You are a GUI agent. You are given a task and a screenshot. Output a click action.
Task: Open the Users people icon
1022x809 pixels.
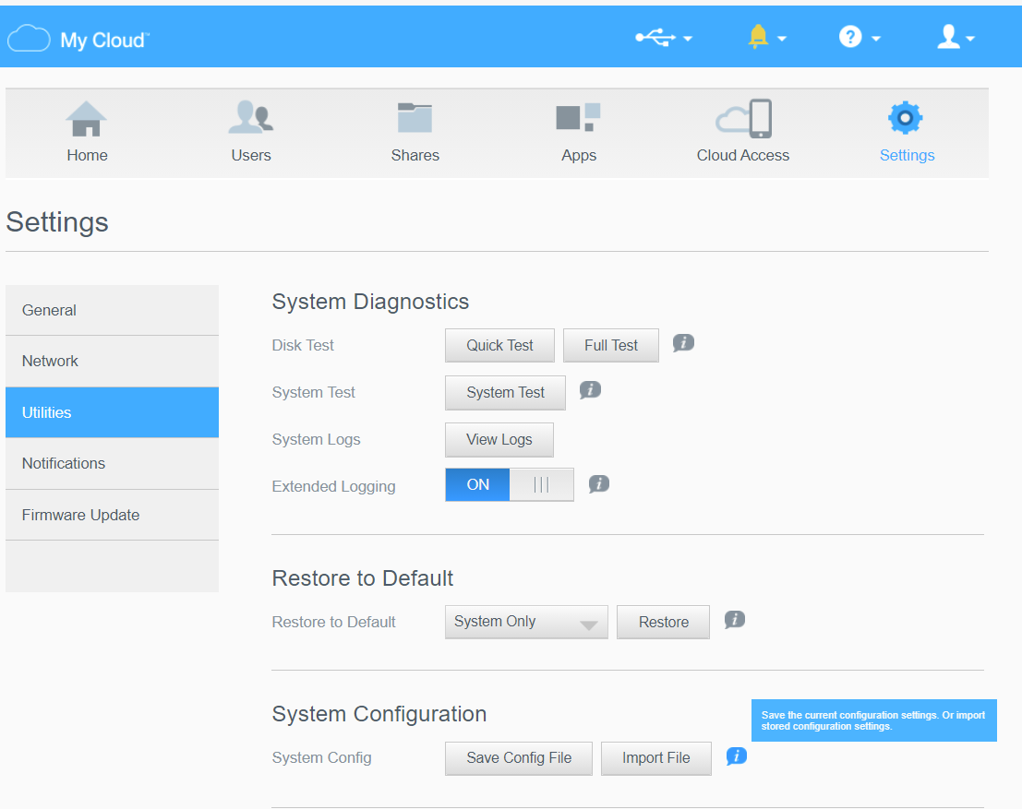coord(251,117)
